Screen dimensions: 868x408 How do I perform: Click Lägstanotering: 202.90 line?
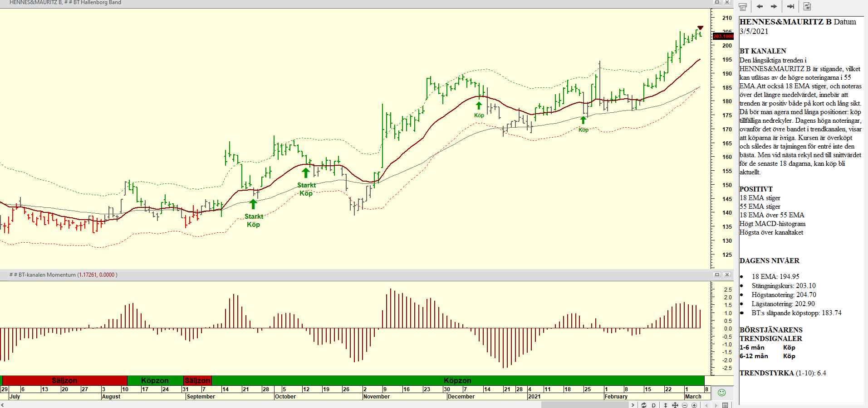tap(783, 303)
